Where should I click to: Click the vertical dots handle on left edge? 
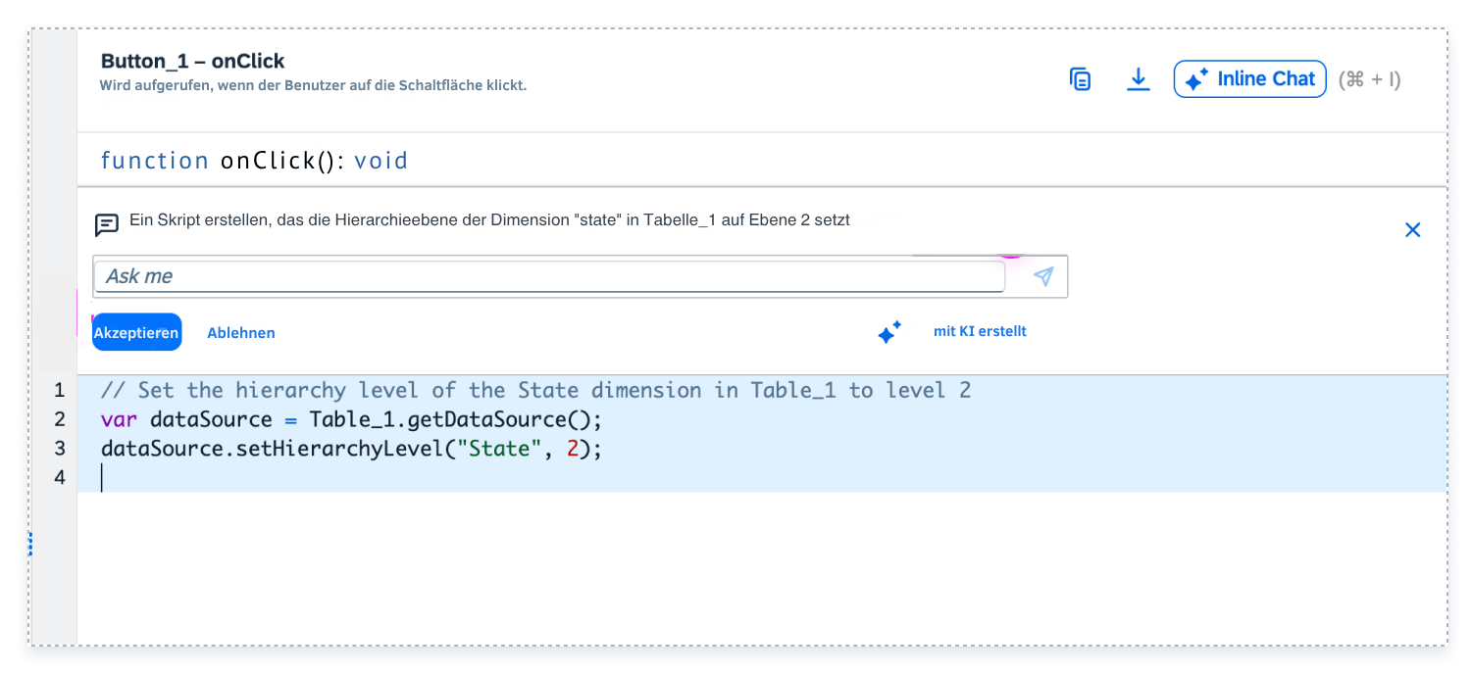[30, 544]
